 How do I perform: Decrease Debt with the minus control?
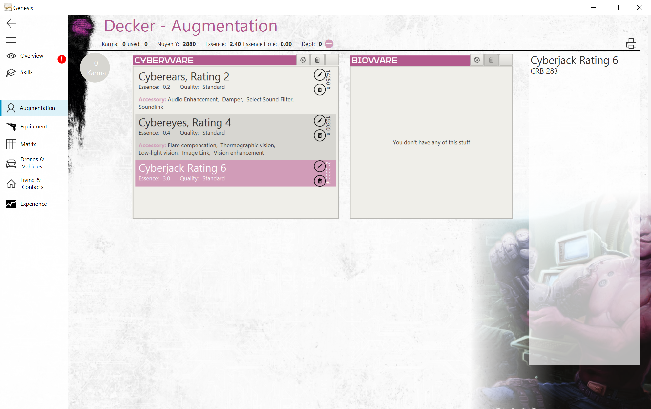click(328, 44)
